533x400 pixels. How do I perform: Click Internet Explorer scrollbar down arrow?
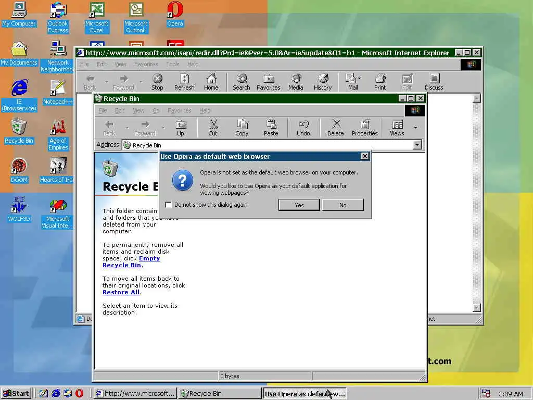(477, 307)
